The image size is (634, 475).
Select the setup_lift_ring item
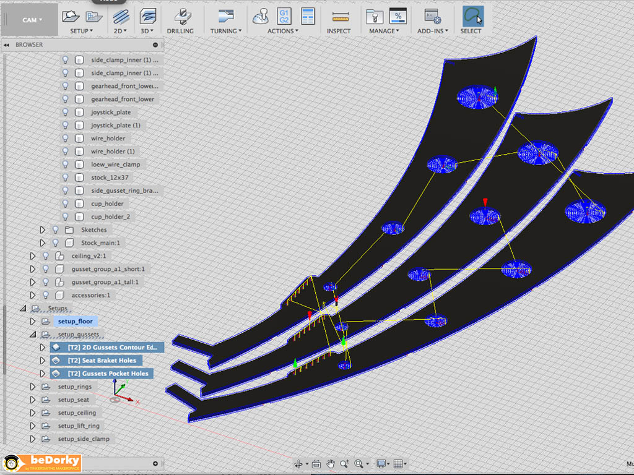point(79,426)
